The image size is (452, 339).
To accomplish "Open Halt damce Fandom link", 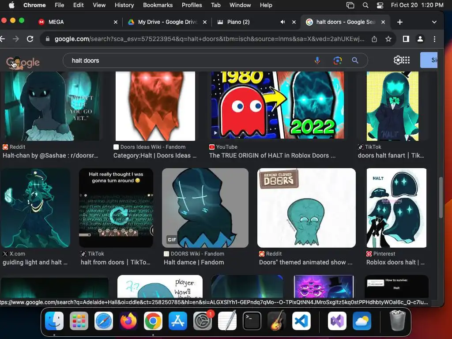I will (x=194, y=262).
